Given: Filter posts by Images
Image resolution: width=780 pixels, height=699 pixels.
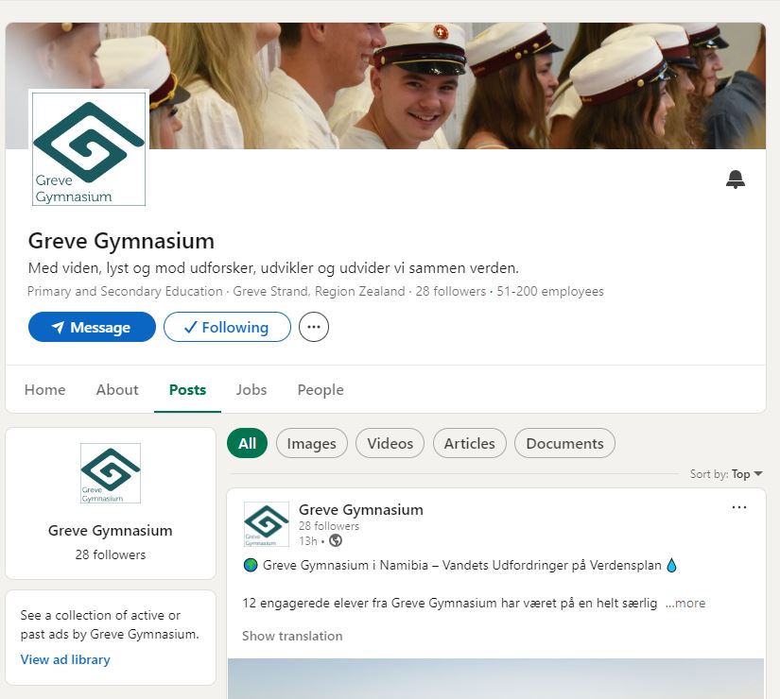Looking at the screenshot, I should point(312,443).
